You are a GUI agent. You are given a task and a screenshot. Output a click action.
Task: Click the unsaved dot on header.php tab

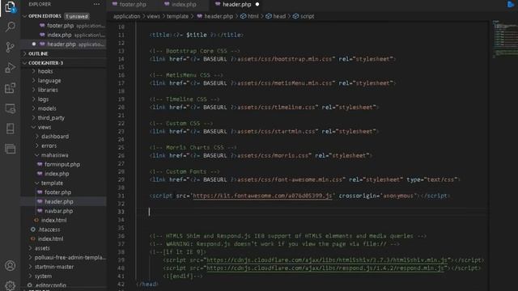click(257, 4)
